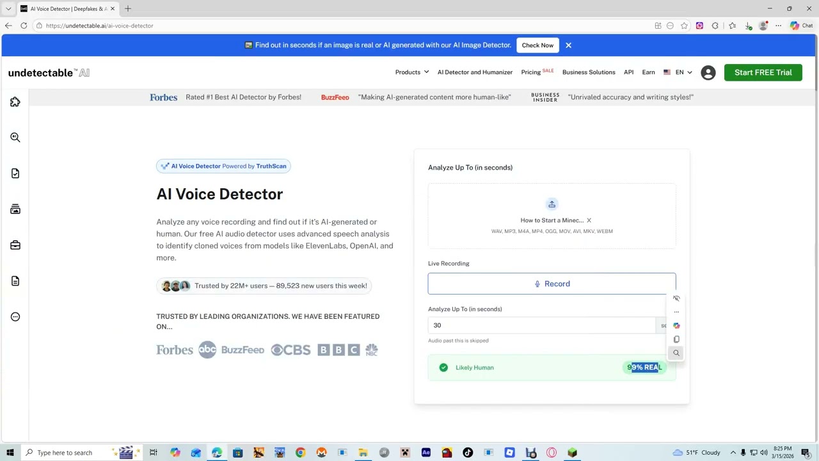Go back with browser back arrow

click(x=8, y=26)
